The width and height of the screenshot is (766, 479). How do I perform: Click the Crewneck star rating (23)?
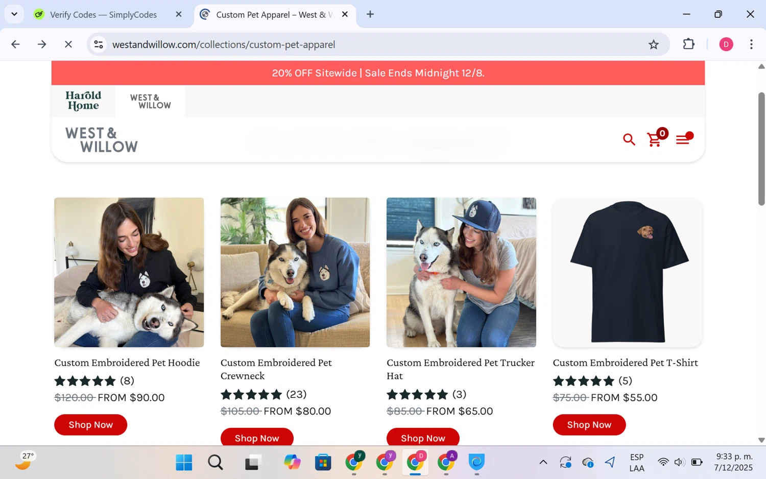coord(264,394)
